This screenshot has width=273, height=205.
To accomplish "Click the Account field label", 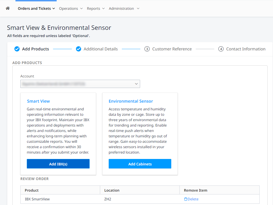I will (27, 76).
